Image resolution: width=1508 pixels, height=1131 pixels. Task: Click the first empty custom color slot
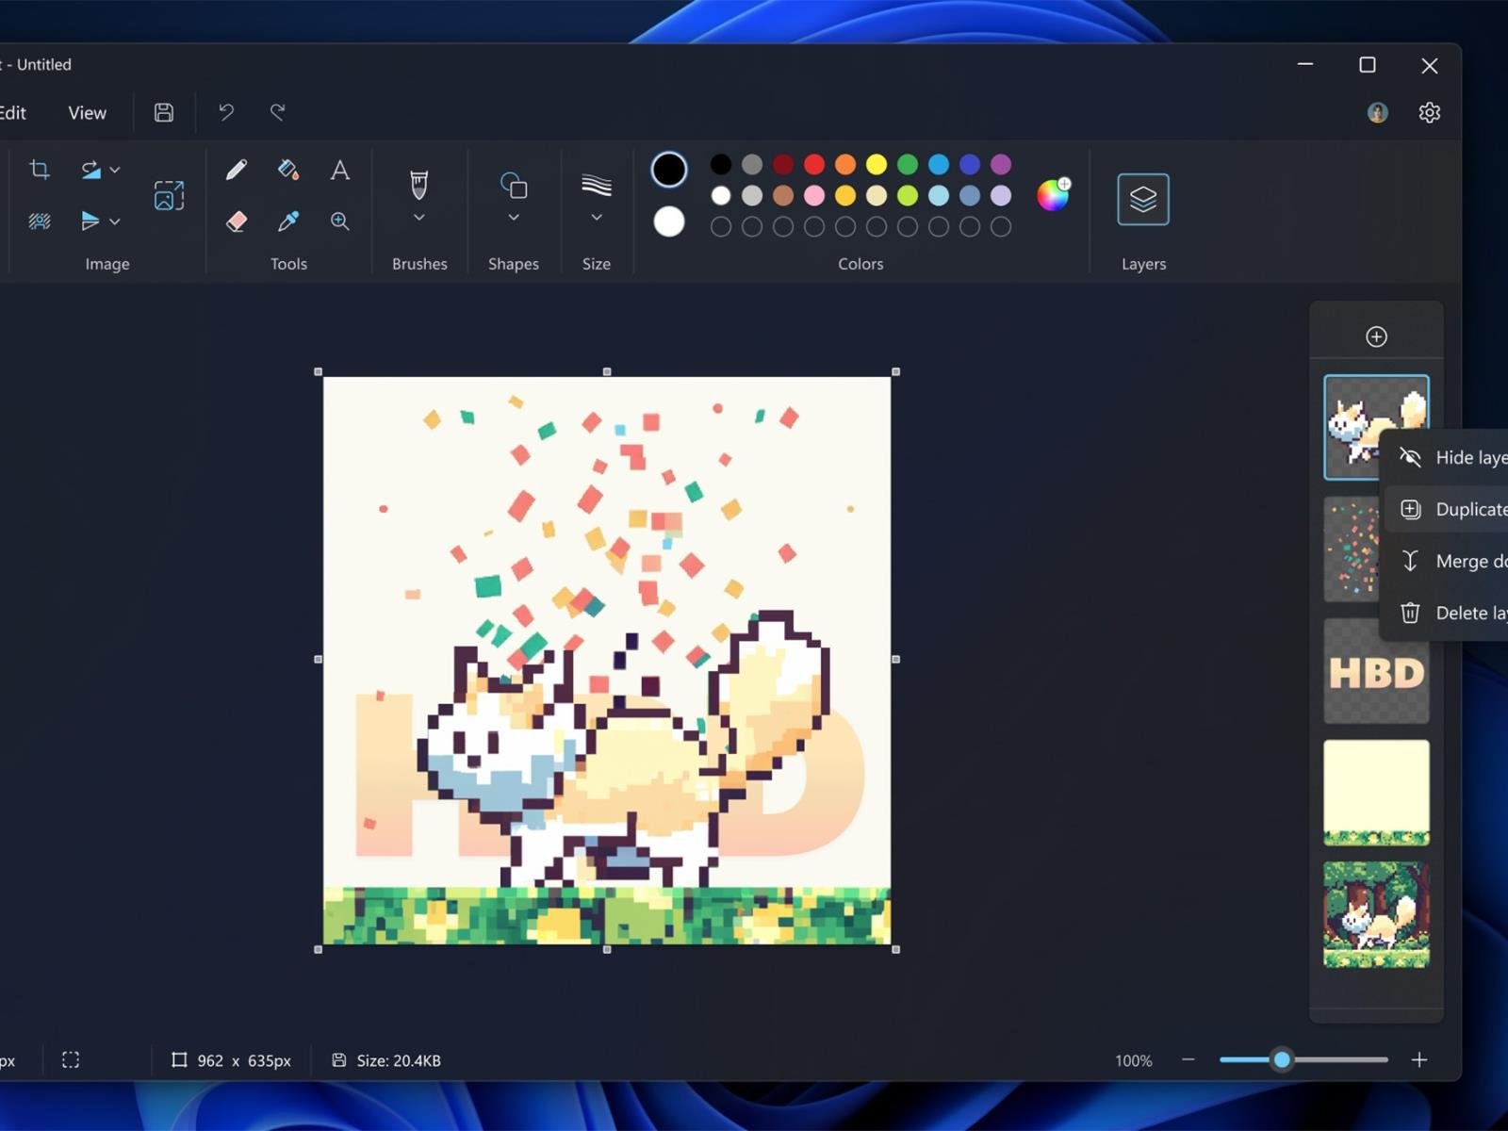pyautogui.click(x=721, y=226)
